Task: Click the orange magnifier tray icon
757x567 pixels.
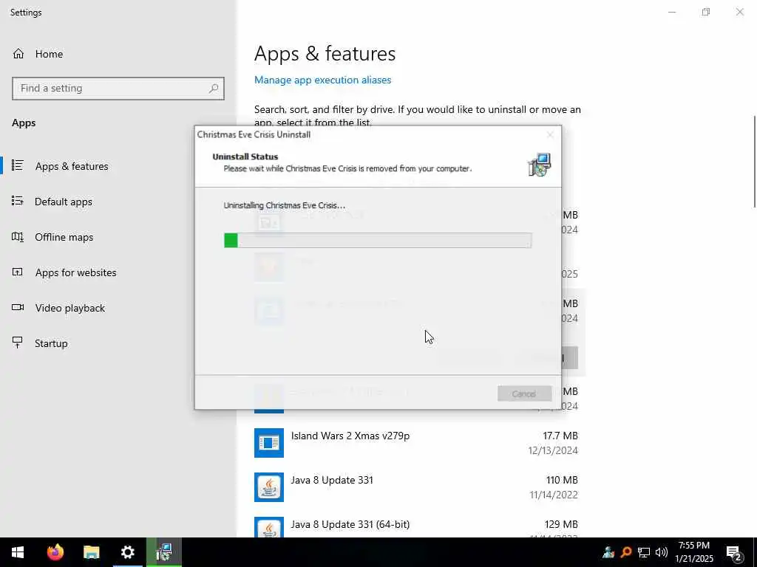Action: click(x=626, y=552)
